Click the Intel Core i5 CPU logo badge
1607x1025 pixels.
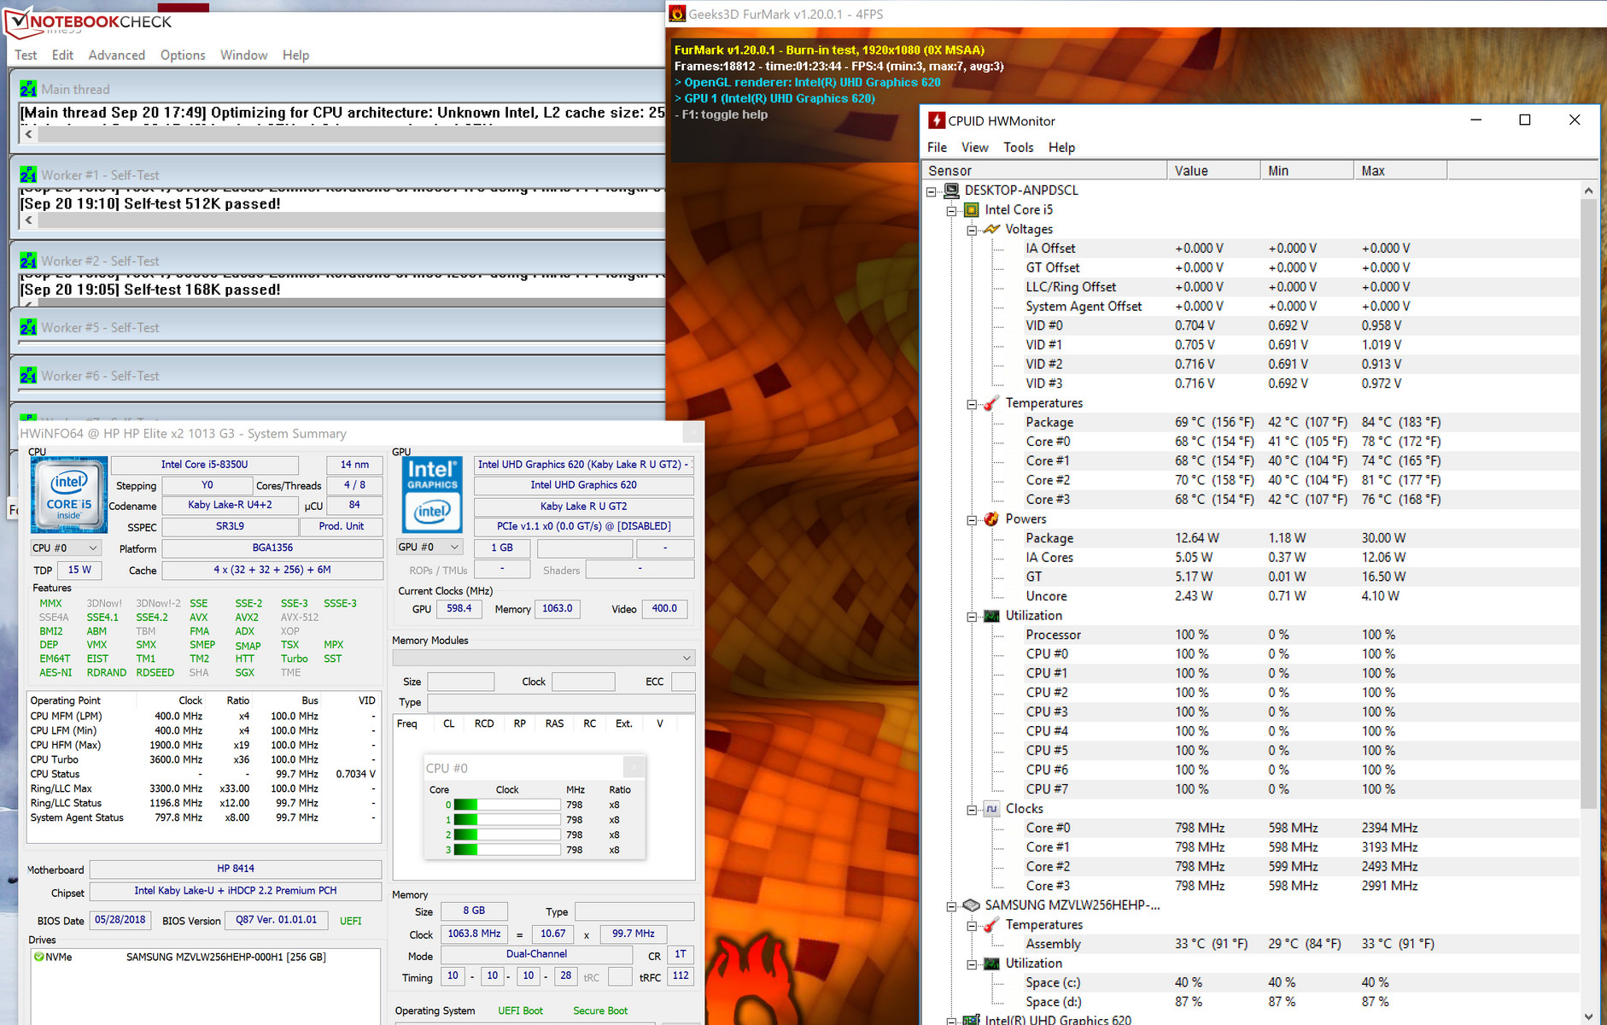(69, 495)
